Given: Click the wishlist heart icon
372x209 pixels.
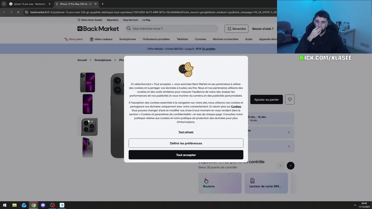Looking at the screenshot, I should 290,100.
